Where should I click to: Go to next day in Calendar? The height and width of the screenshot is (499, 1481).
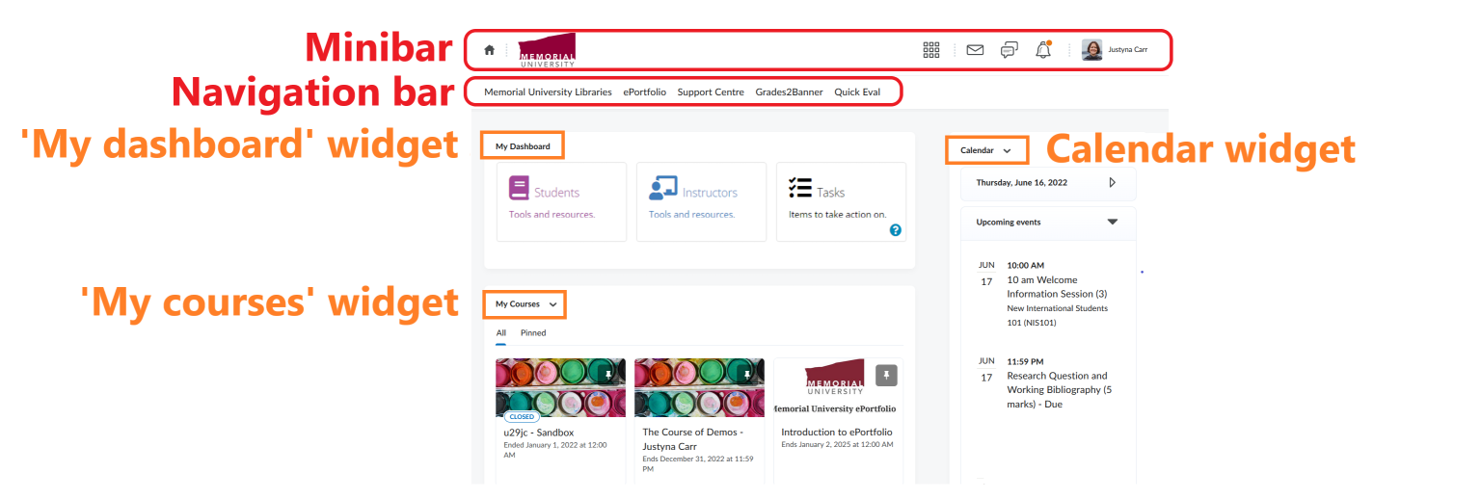(x=1112, y=182)
